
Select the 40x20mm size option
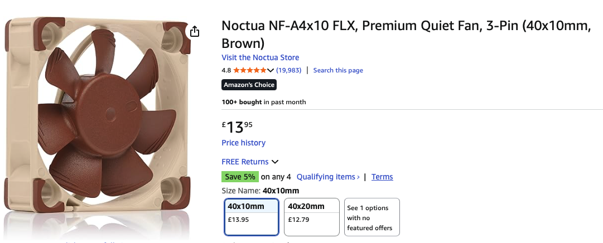[311, 217]
